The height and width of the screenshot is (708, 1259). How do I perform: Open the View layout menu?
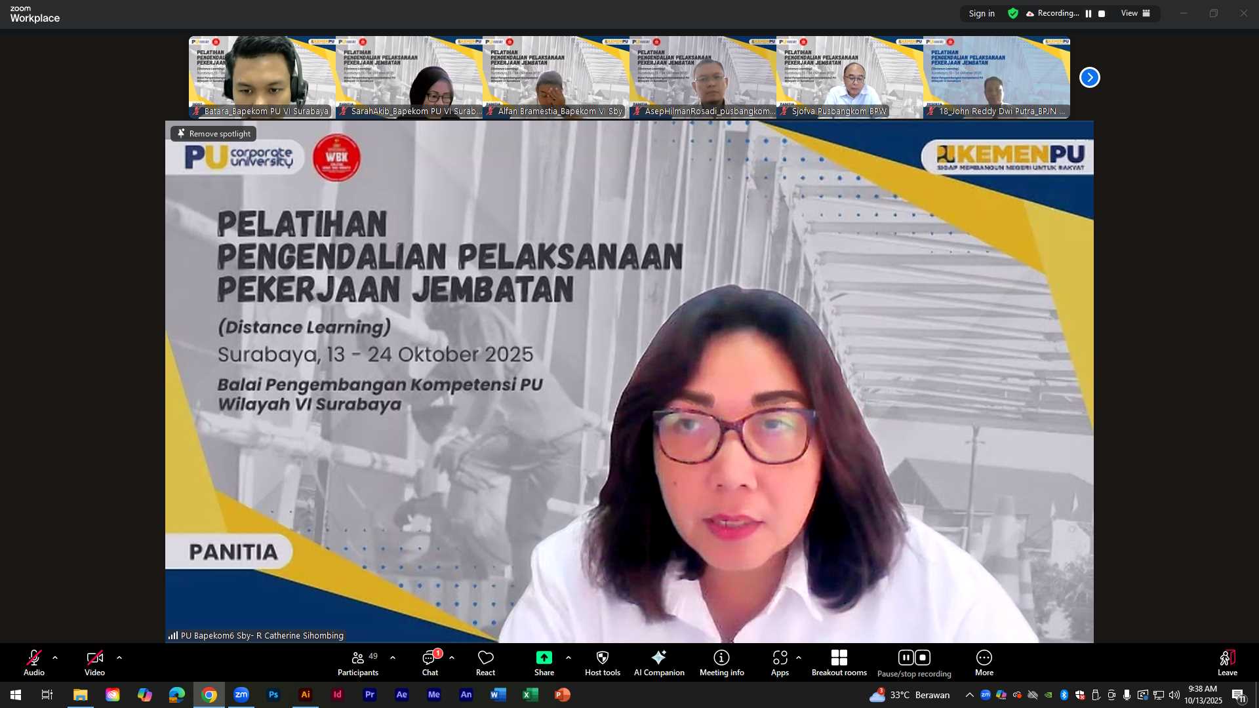(1135, 14)
